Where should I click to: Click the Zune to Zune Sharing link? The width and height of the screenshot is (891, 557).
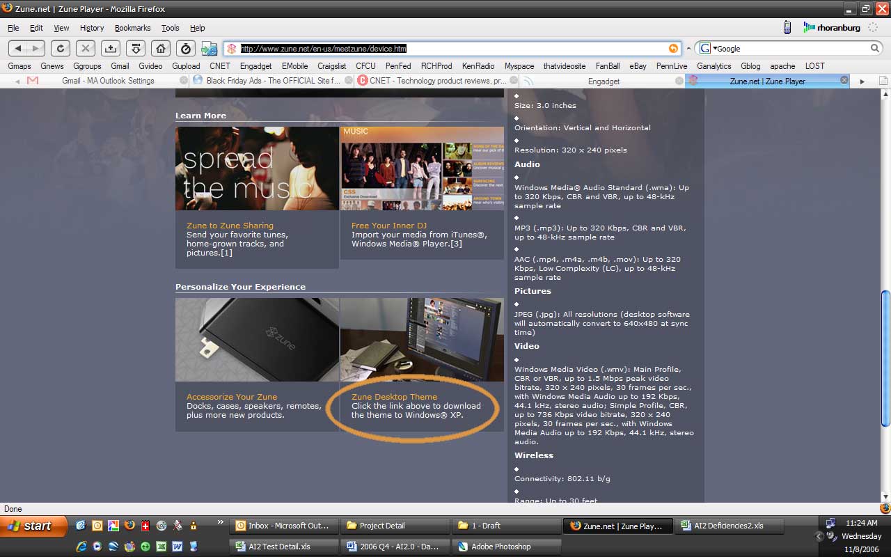tap(230, 226)
